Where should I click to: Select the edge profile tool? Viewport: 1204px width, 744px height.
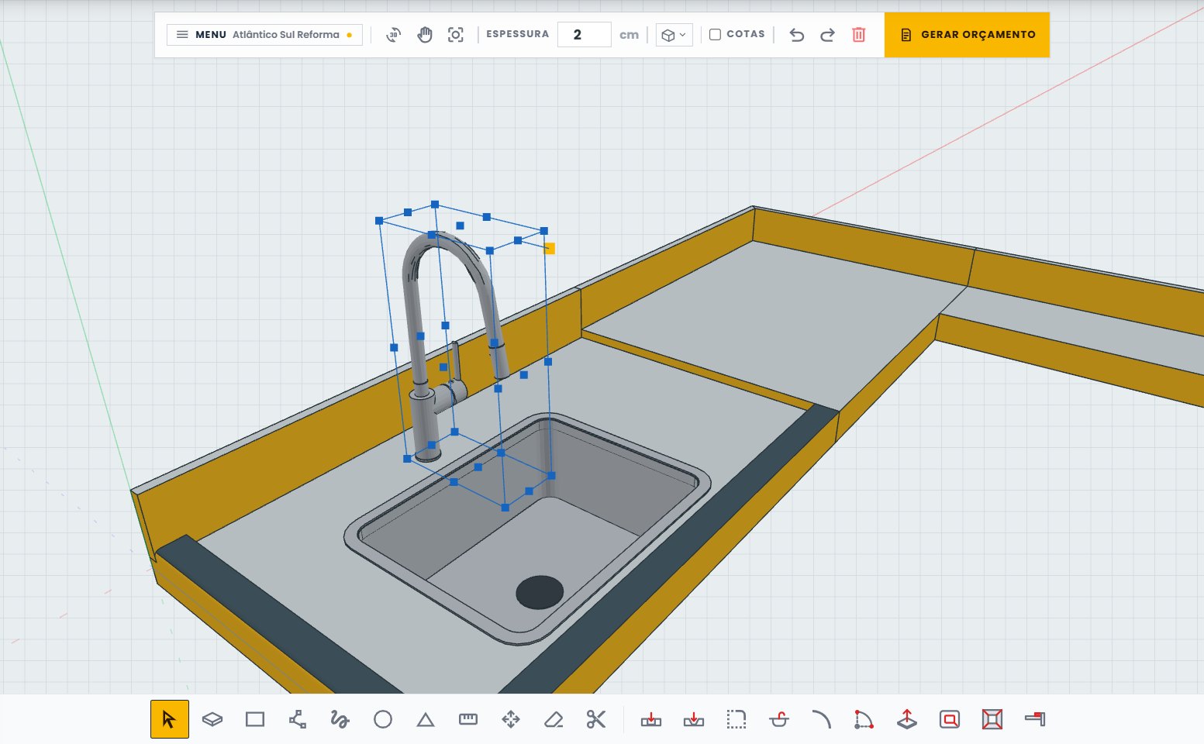[1035, 719]
